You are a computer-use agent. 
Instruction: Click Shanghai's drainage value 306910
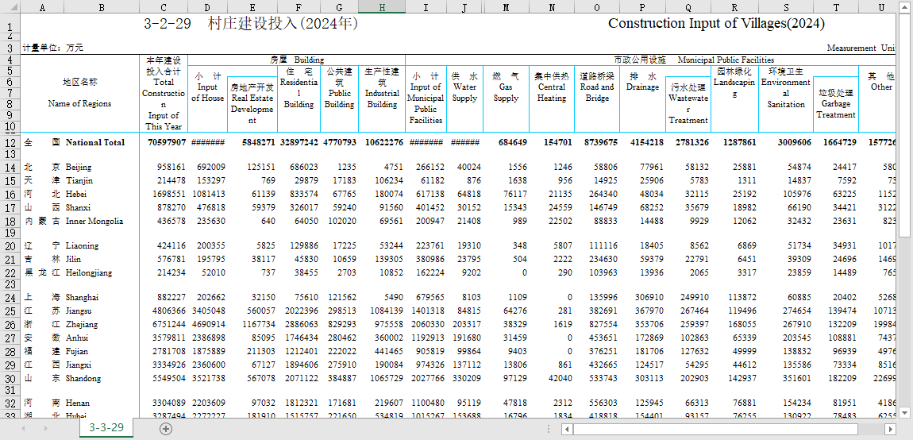[649, 298]
